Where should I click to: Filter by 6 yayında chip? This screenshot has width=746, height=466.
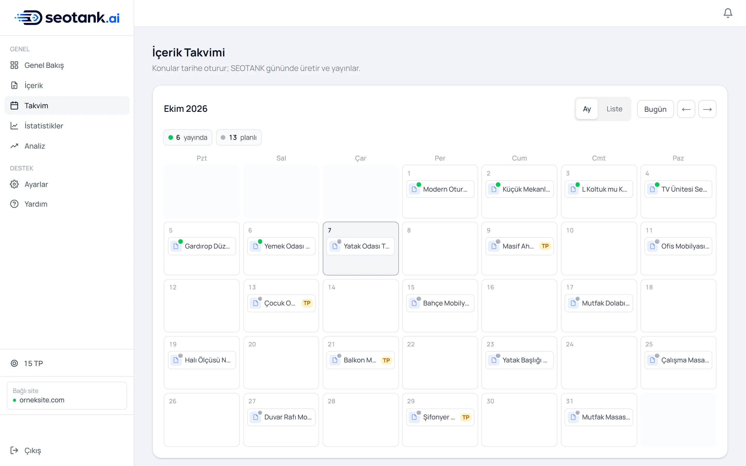[x=188, y=137]
